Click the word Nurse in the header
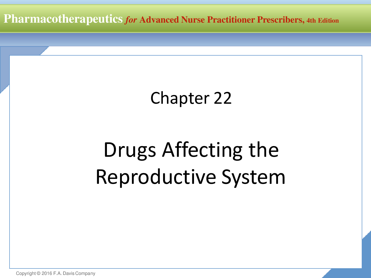 click(x=193, y=20)
